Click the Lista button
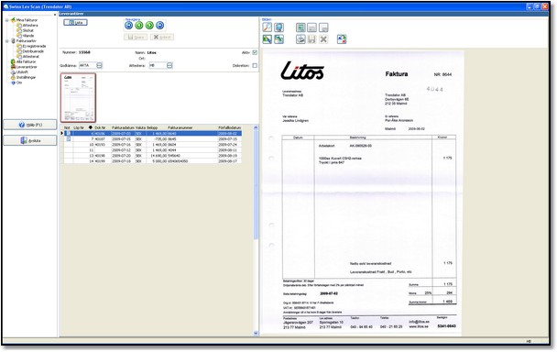The height and width of the screenshot is (352, 557). [x=75, y=22]
